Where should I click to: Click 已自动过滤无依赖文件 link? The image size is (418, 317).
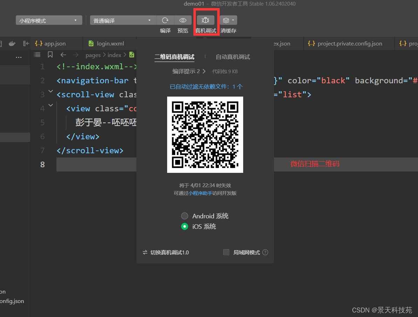(x=206, y=86)
